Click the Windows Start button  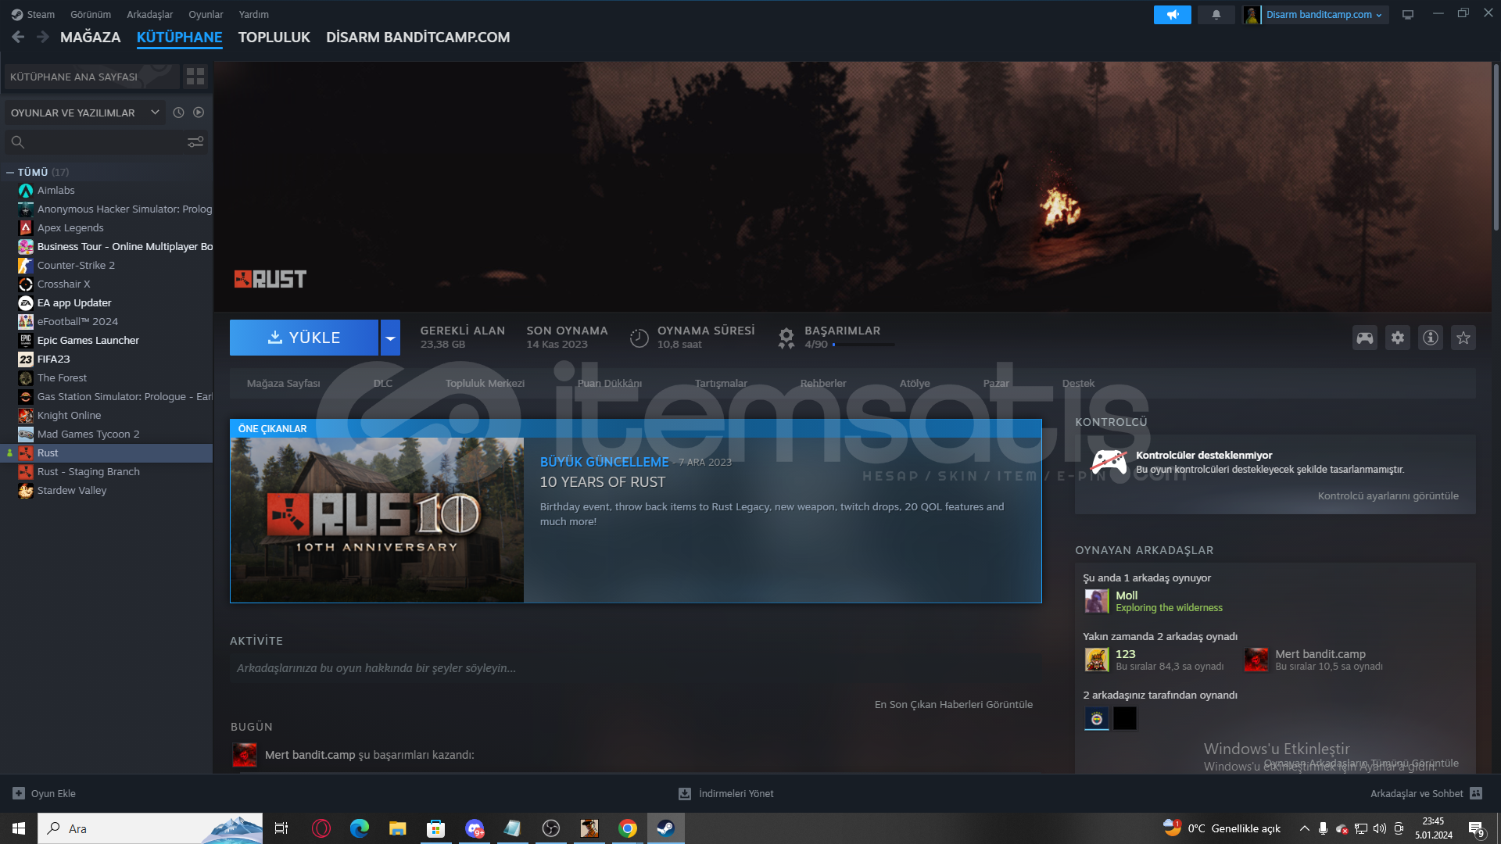tap(19, 828)
